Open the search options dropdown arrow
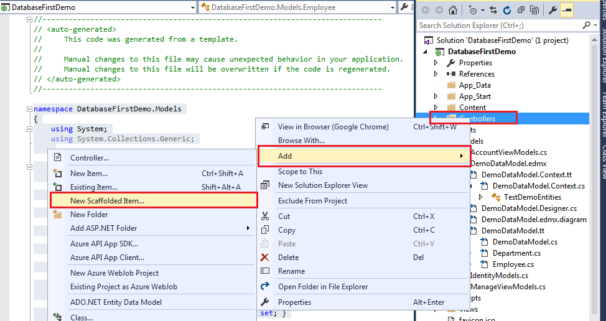 pos(595,26)
